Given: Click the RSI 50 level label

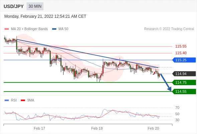Looking at the screenshot, I should pos(177,114).
